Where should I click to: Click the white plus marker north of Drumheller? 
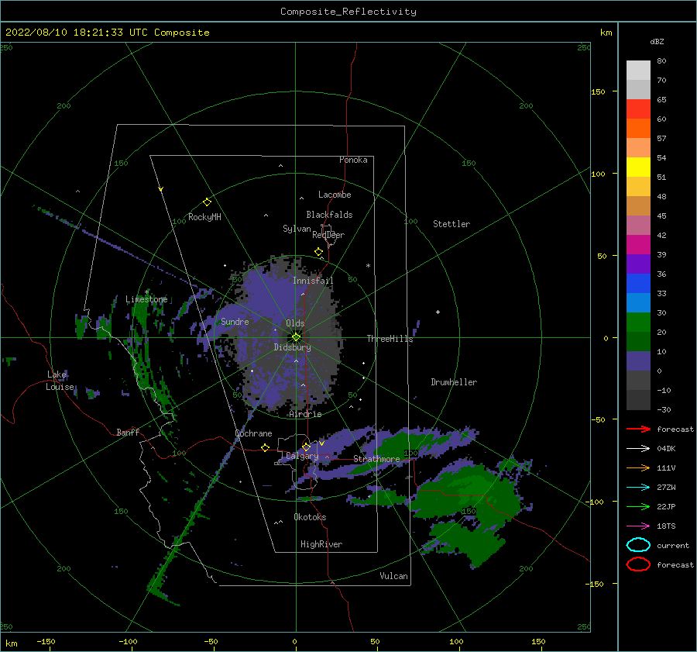coord(438,312)
